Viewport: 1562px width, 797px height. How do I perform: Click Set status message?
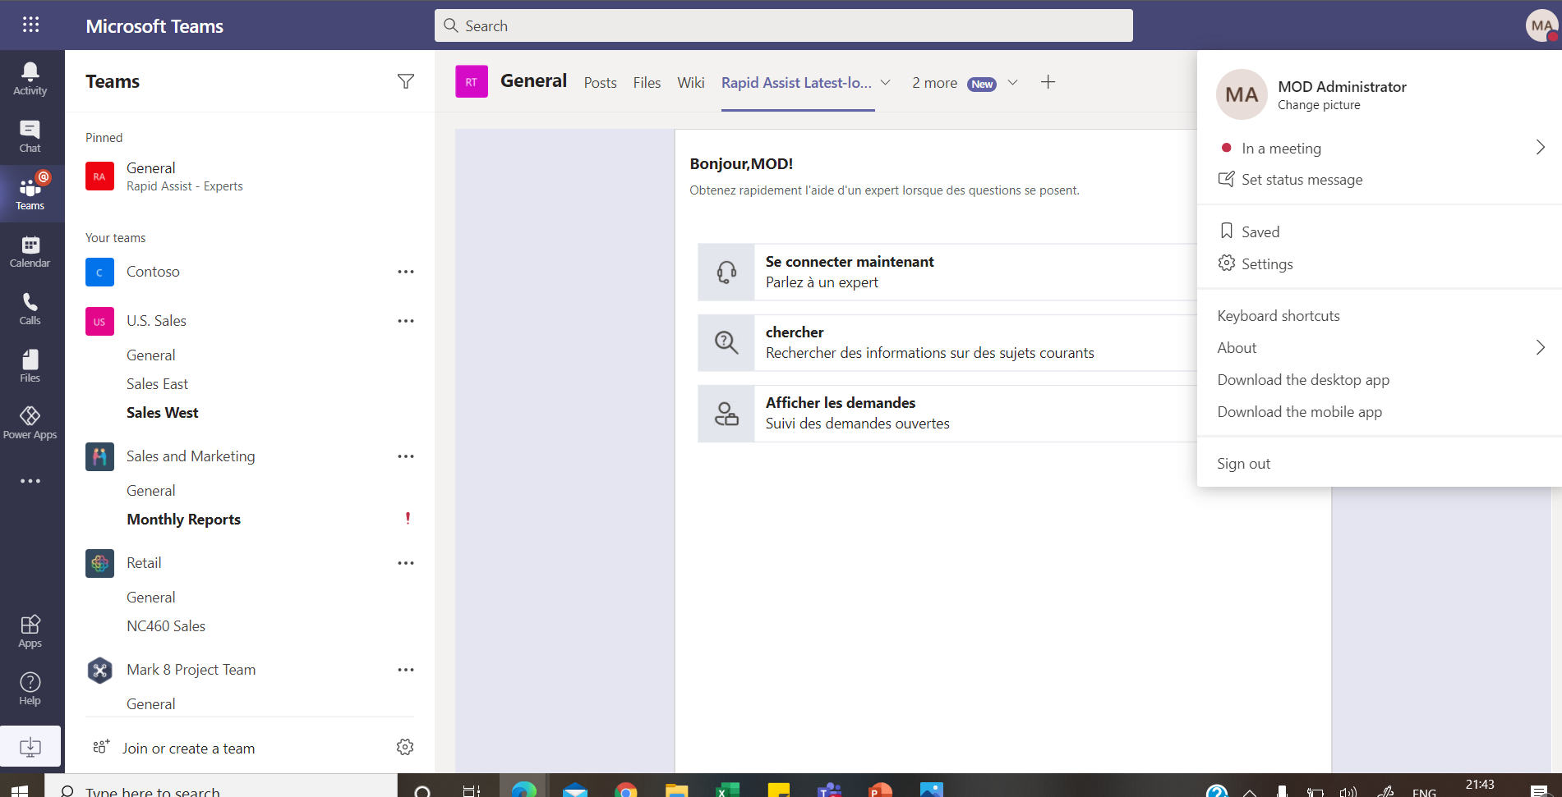[1290, 180]
